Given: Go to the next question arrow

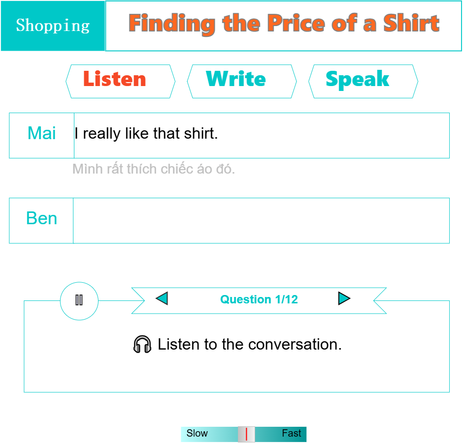Looking at the screenshot, I should coord(344,298).
